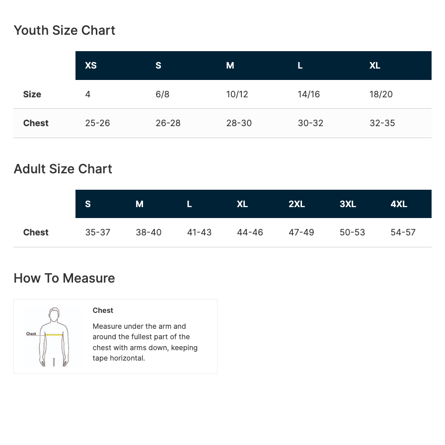Click the adult Chest row label
The width and height of the screenshot is (445, 445).
click(36, 232)
